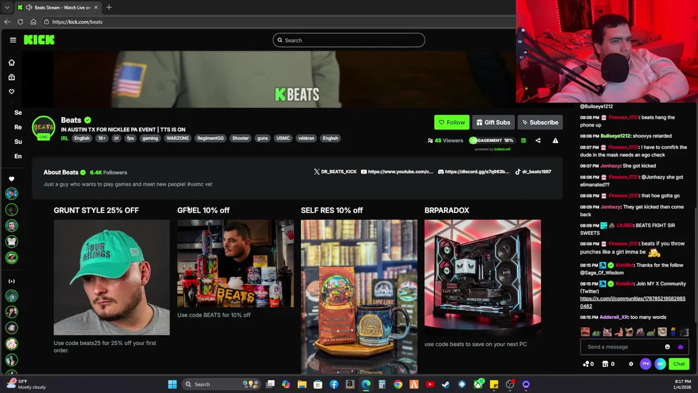
Task: Open Steam from the taskbar
Action: (x=446, y=384)
